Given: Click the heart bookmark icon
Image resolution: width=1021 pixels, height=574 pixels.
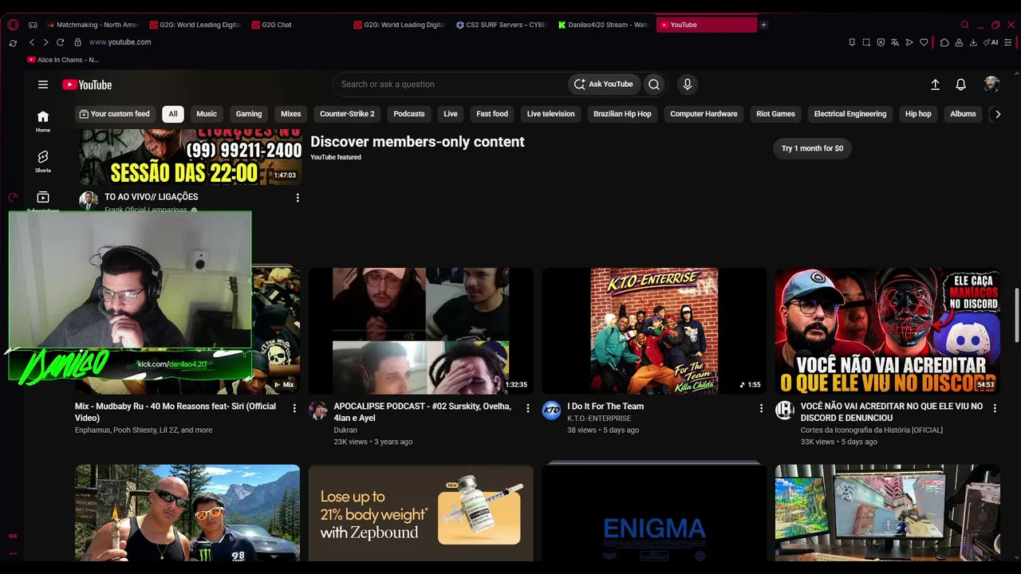Looking at the screenshot, I should pyautogui.click(x=924, y=42).
